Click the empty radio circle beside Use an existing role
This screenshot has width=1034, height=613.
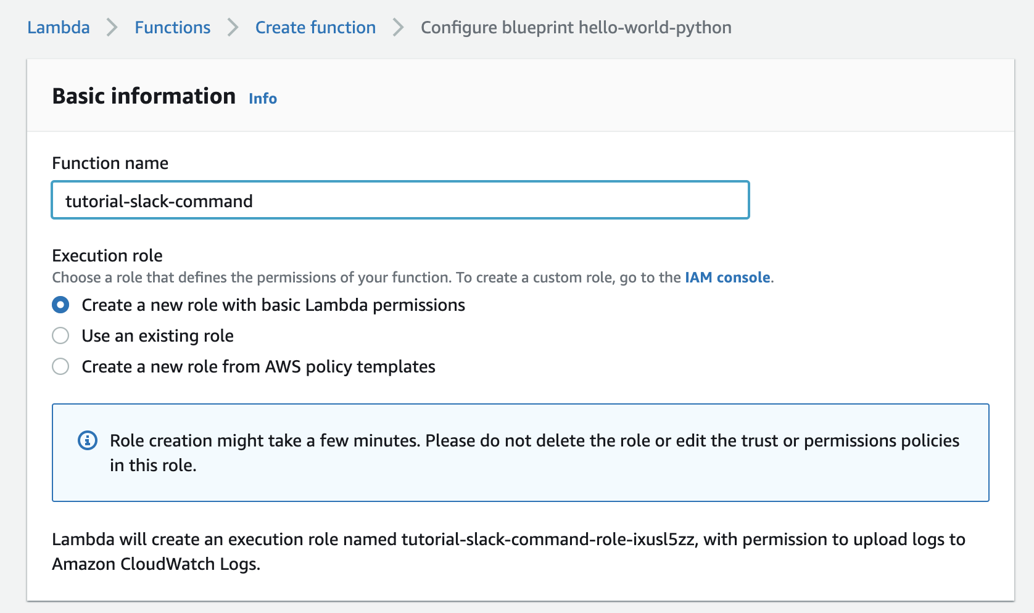tap(60, 335)
